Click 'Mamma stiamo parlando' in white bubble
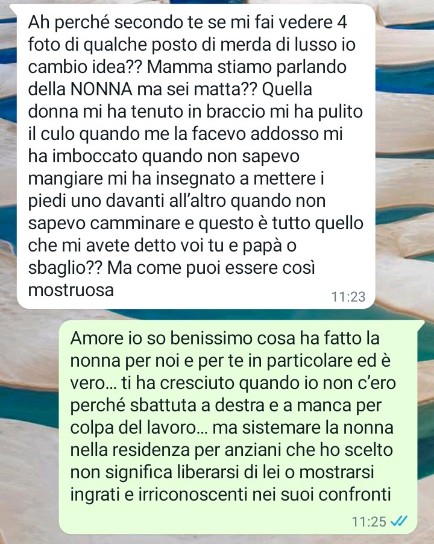This screenshot has height=544, width=434. click(247, 68)
